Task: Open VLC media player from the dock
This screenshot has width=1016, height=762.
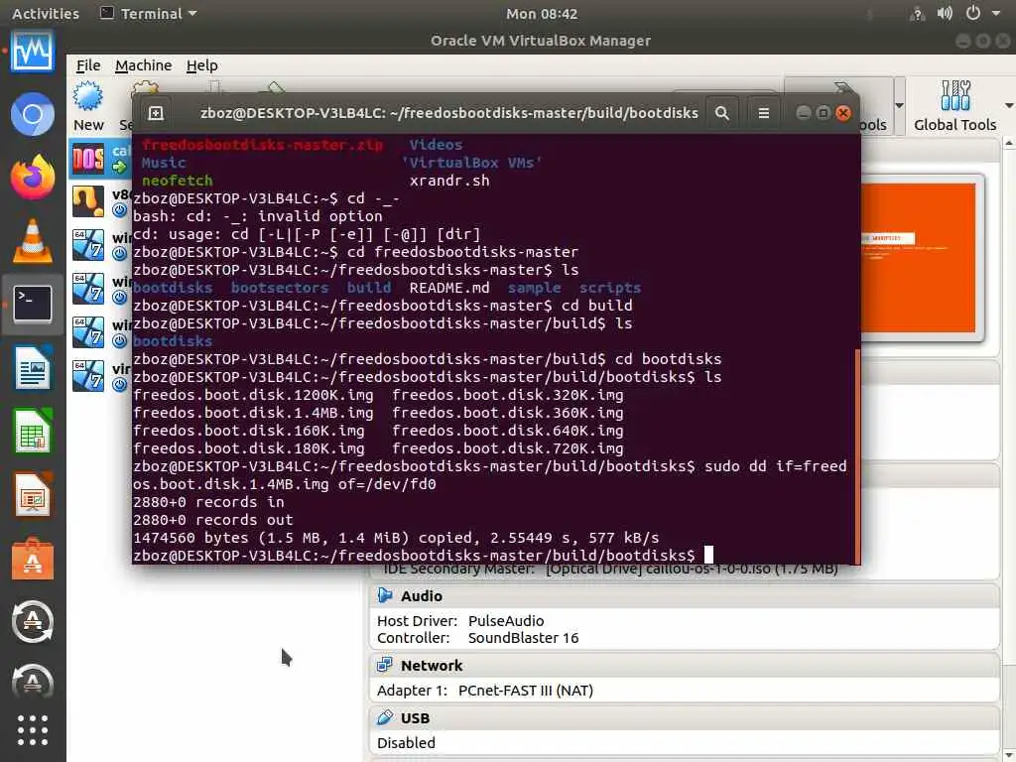Action: point(33,240)
